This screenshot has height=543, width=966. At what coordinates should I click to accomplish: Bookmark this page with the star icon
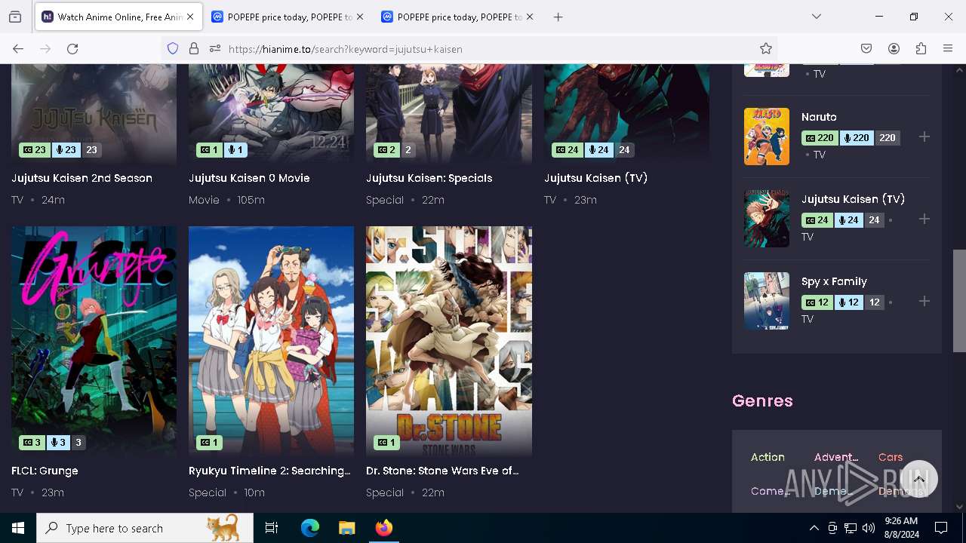[766, 49]
